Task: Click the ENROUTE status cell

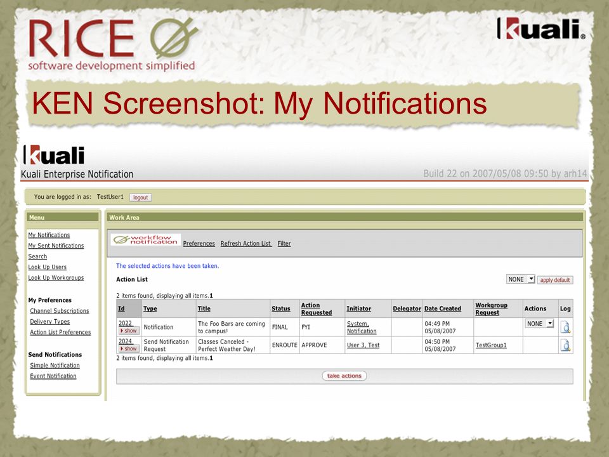Action: click(285, 345)
